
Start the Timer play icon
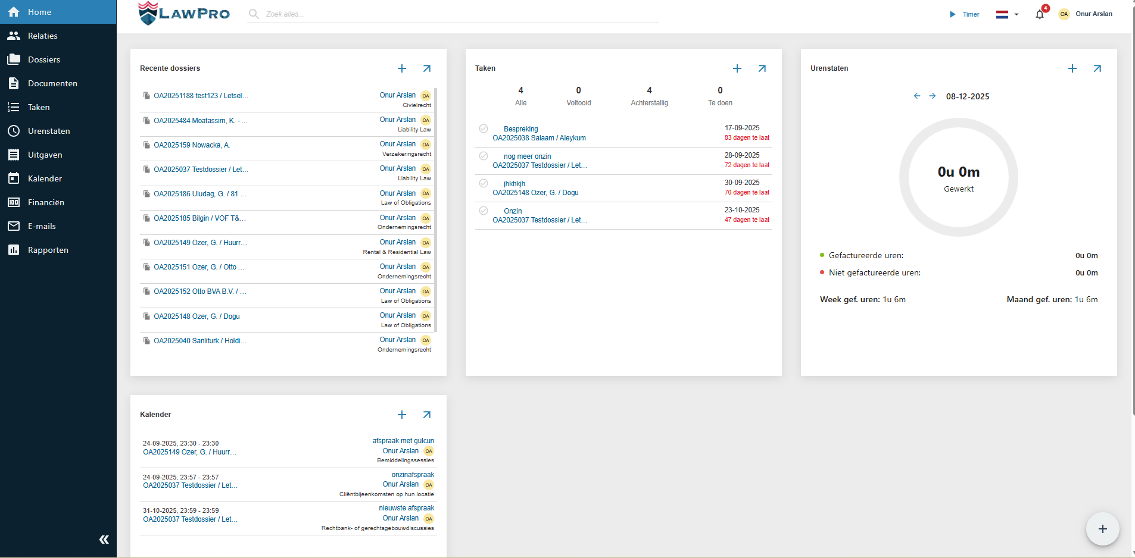[952, 14]
